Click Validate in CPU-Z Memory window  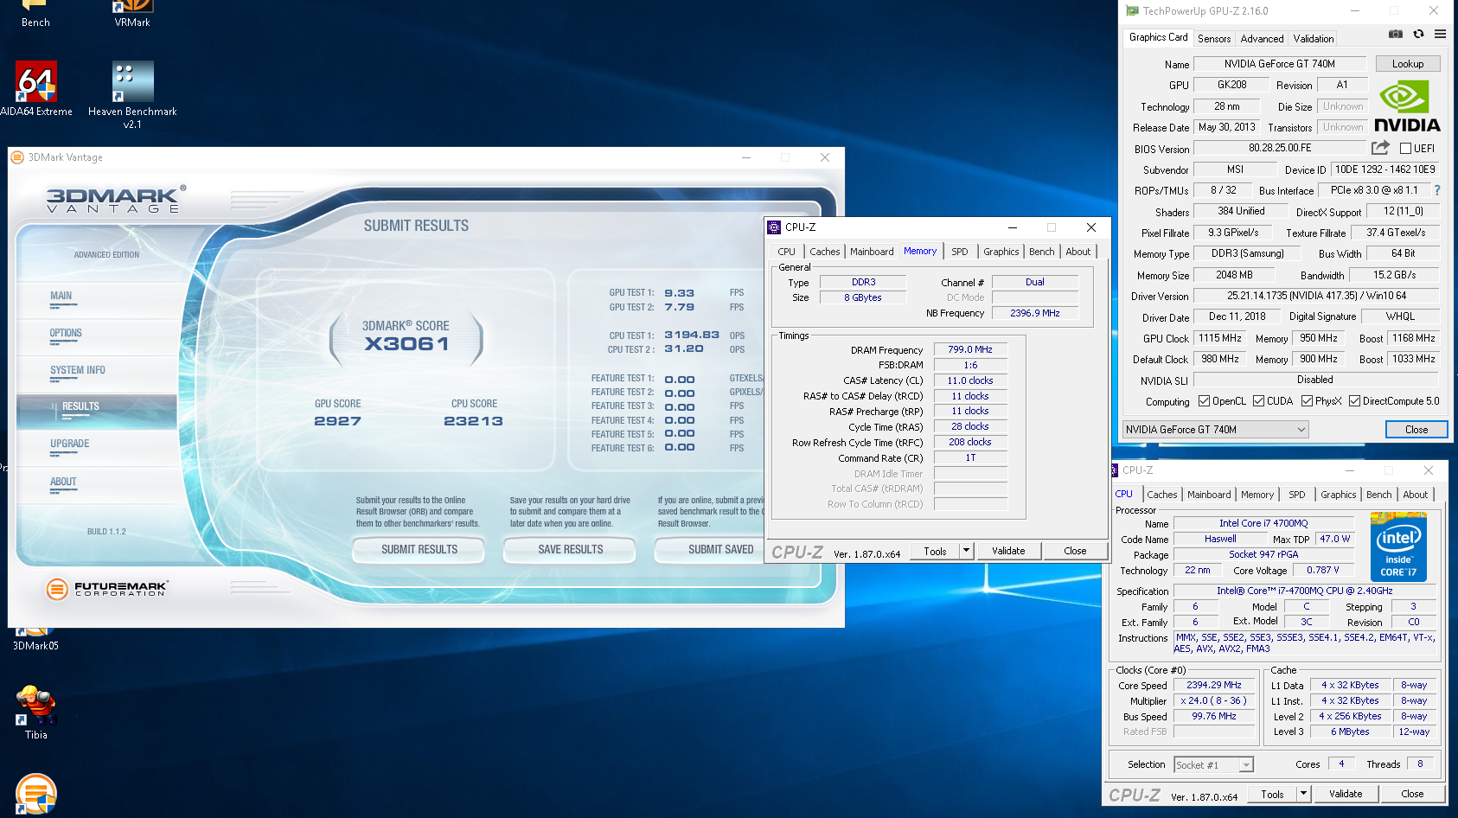click(x=1008, y=551)
